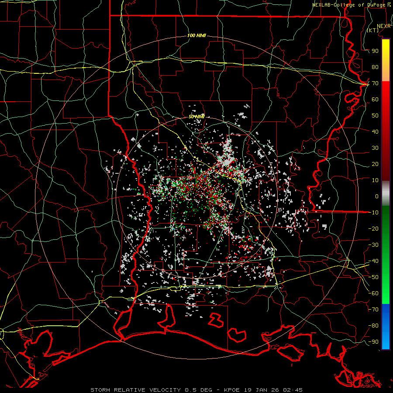Pick the dark red segment near 20
This screenshot has width=393, height=393.
[386, 164]
